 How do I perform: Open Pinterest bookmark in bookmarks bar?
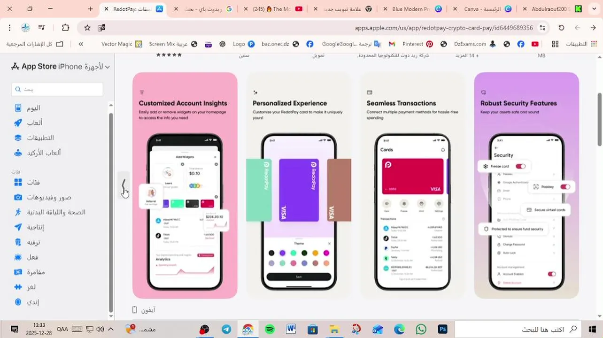pyautogui.click(x=417, y=44)
